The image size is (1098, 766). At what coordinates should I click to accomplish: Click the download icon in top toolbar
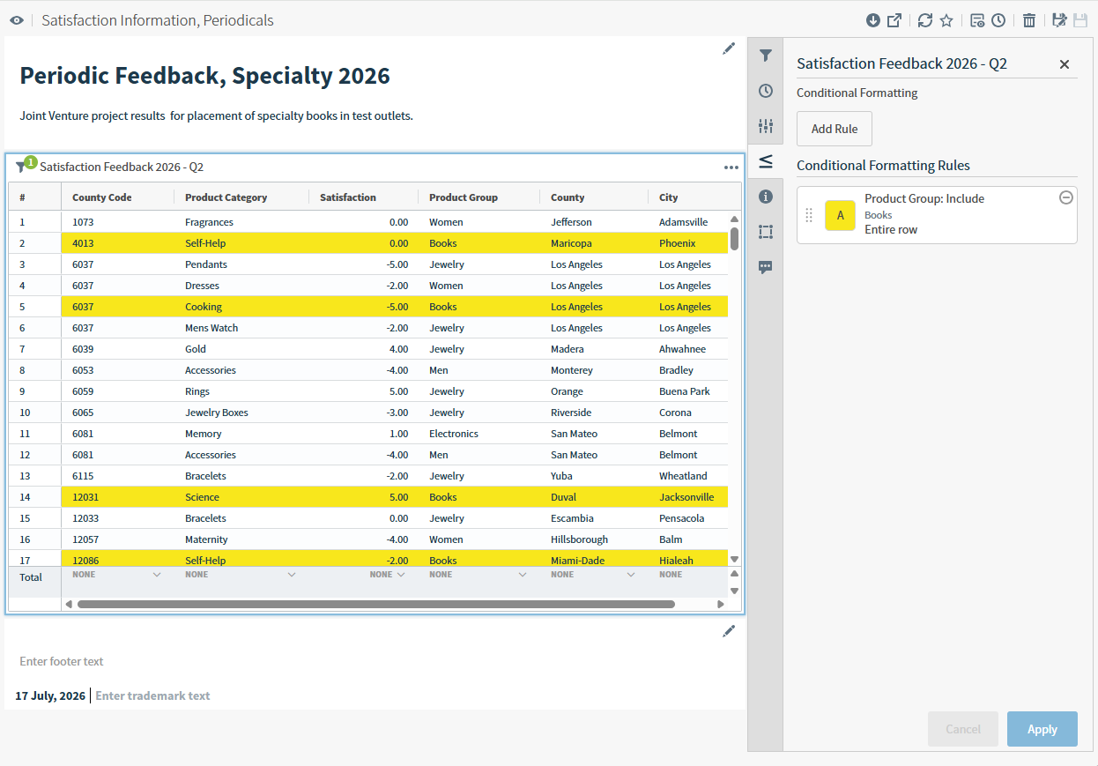point(873,20)
